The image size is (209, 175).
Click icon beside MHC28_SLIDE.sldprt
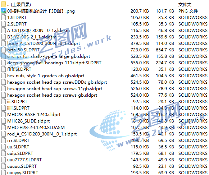coord(4,121)
